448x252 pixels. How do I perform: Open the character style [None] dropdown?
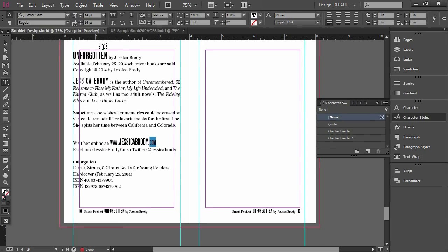318,15
